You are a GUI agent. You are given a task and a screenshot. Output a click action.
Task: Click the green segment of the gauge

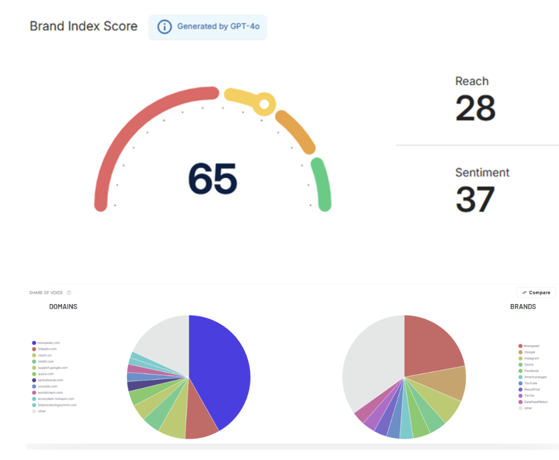coord(322,185)
